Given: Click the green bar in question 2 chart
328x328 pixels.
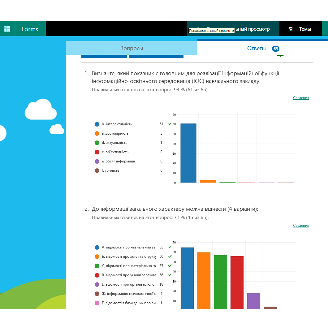Looking at the screenshot, I should pos(221,282).
